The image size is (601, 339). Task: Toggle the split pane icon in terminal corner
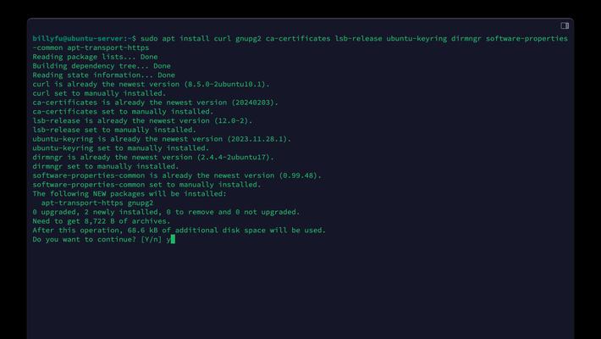click(x=565, y=25)
